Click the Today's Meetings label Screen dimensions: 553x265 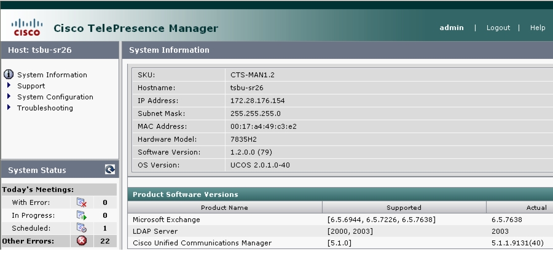click(37, 190)
